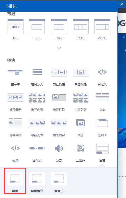Collapse the 留言 module submenu
126x198 pixels.
[102, 152]
